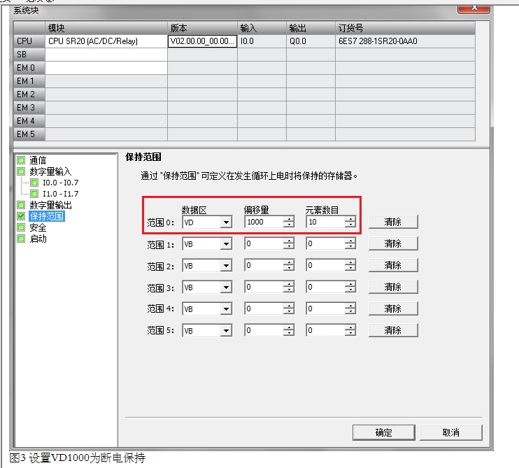This screenshot has width=519, height=468.
Task: Select the I1.0 - I1.7 tree node
Action: pos(61,194)
